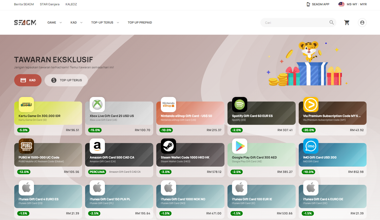Click Apple icon on iTunes 4 EURO ES
This screenshot has width=380, height=220.
click(x=26, y=188)
